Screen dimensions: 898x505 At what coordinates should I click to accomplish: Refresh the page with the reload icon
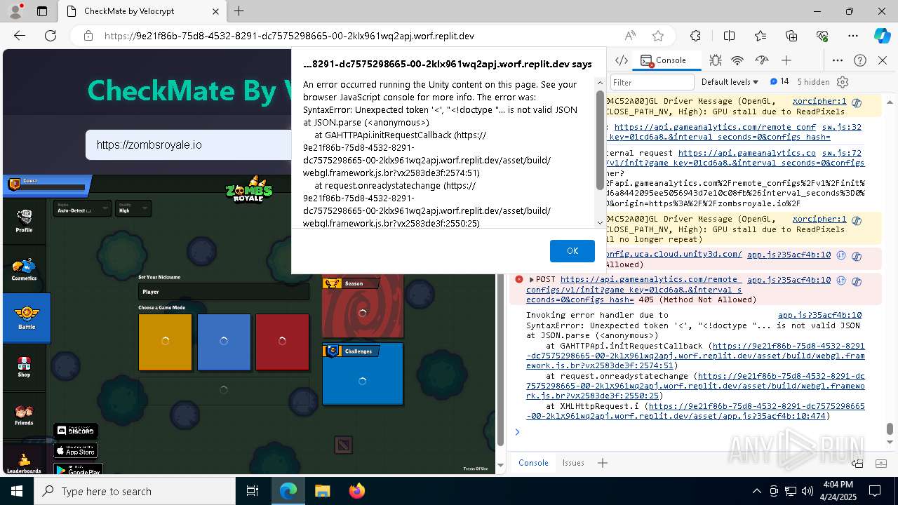[x=51, y=36]
